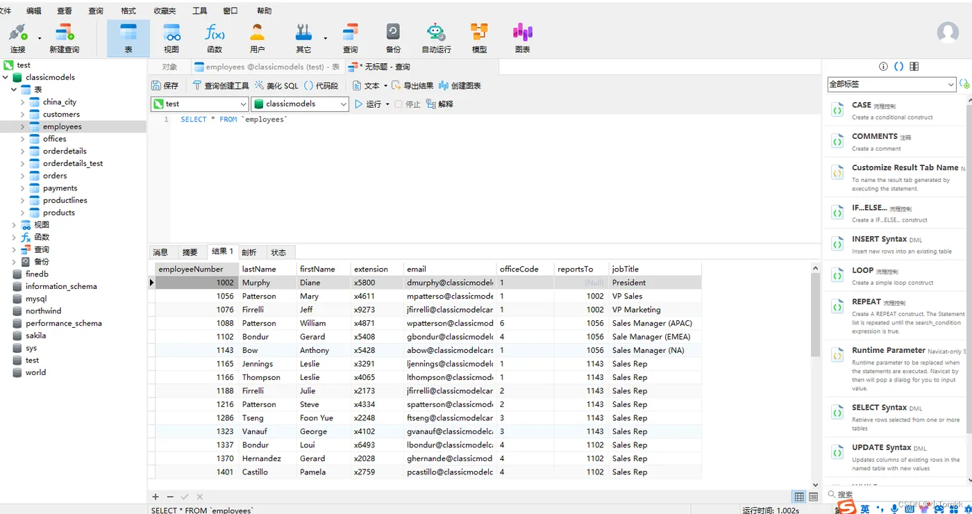Open the 图表 chart toolbar icon

click(523, 38)
